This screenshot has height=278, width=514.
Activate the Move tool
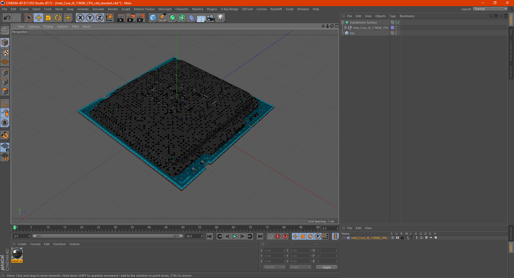tap(39, 18)
